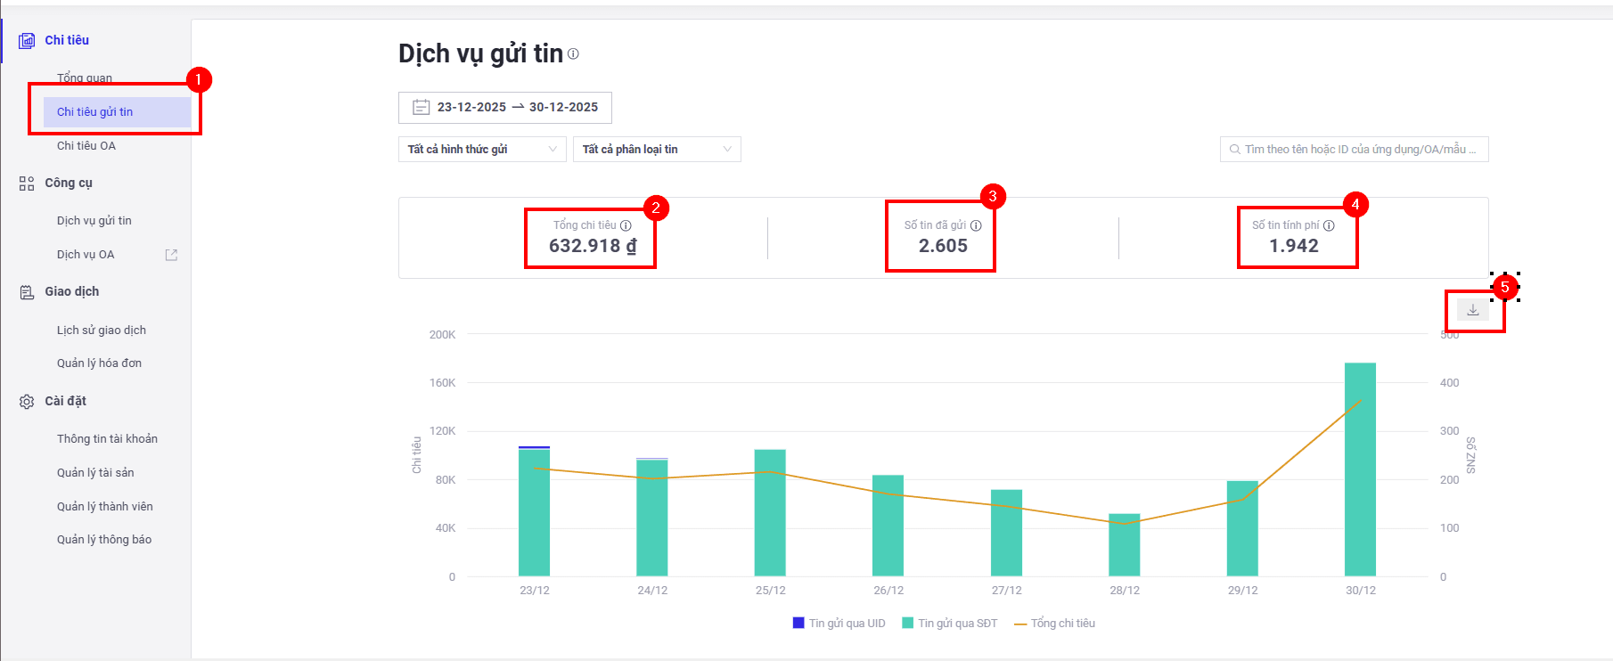
Task: Click the download chart data icon
Action: (1472, 310)
